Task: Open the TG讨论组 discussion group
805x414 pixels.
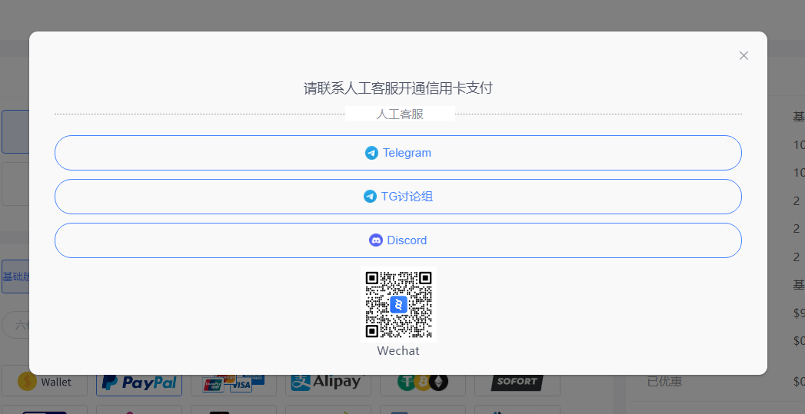Action: pos(407,197)
